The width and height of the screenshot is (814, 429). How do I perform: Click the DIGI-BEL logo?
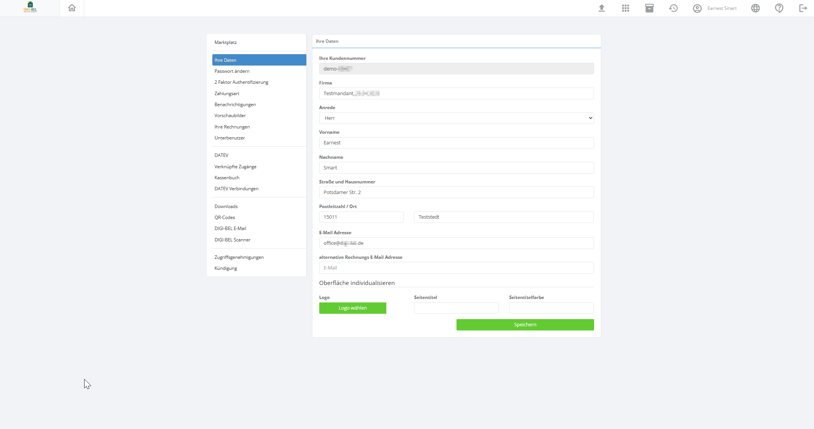[30, 7]
